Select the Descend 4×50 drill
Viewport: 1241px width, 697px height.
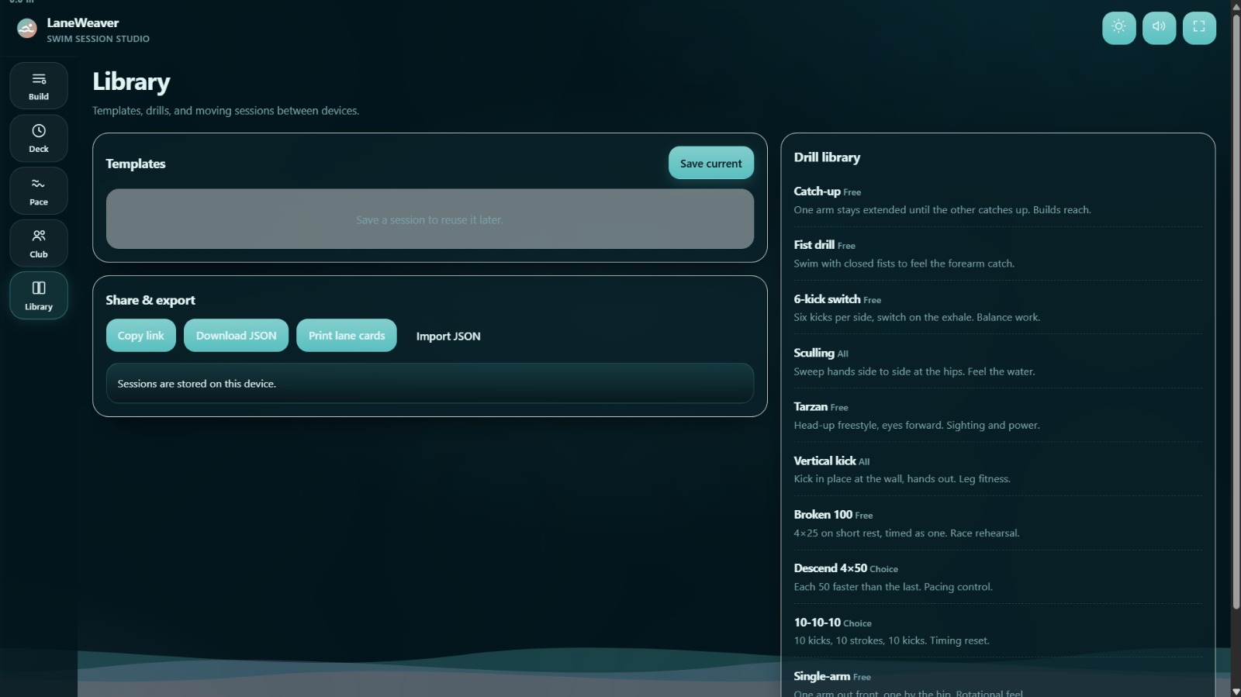pyautogui.click(x=997, y=577)
